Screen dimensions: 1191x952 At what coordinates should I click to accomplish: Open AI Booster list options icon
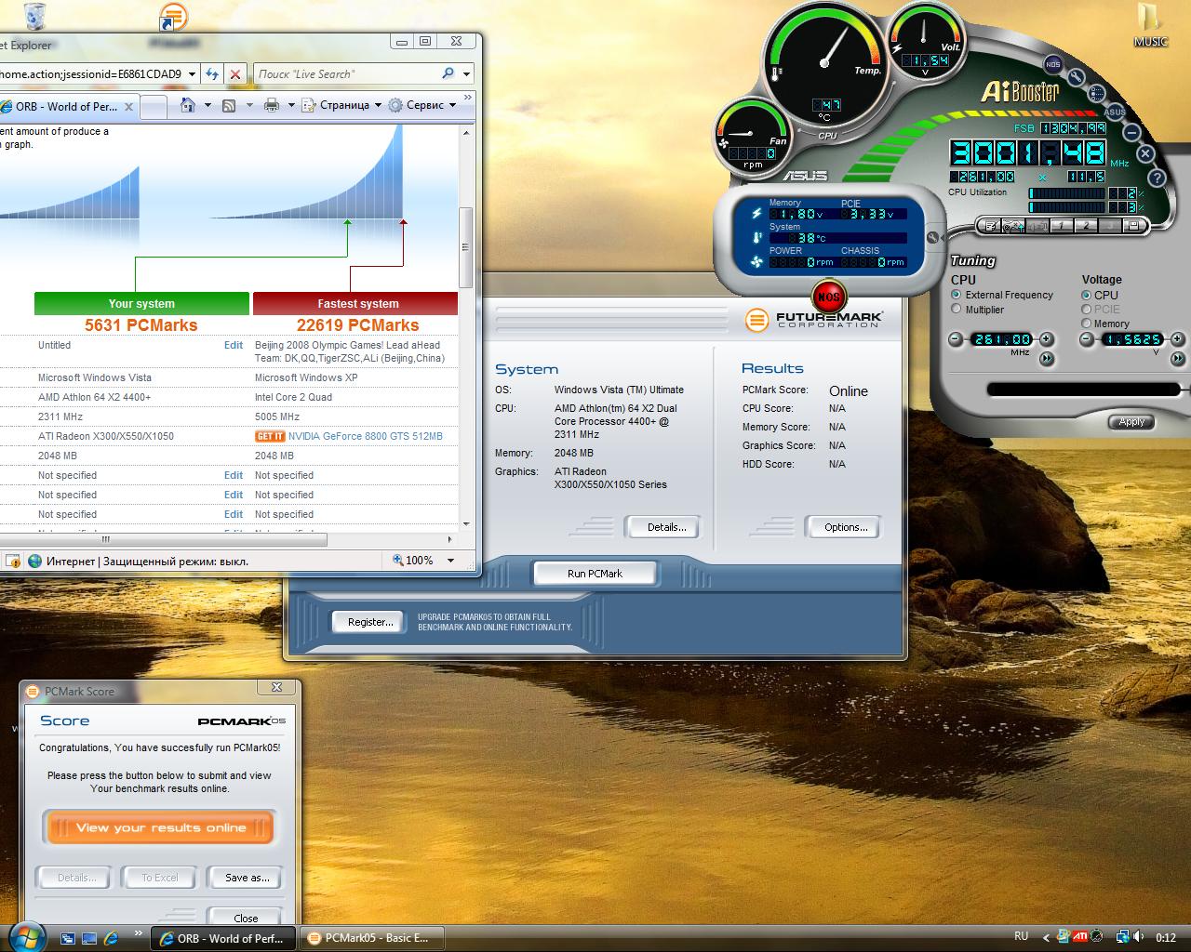(x=1096, y=93)
